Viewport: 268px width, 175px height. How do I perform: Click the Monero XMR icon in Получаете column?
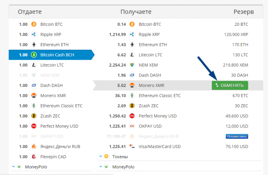coord(132,85)
